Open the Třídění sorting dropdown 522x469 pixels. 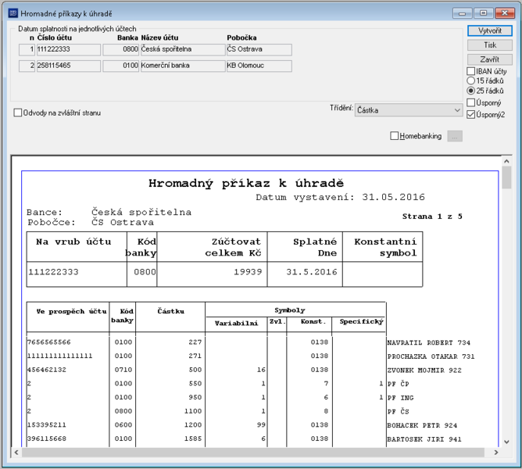409,110
